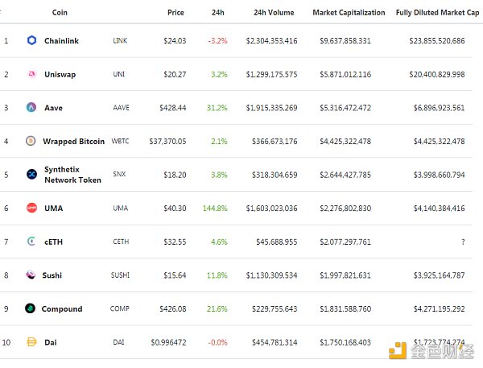Image resolution: width=483 pixels, height=368 pixels.
Task: Click the Synthetix Network Token icon
Action: (31, 175)
